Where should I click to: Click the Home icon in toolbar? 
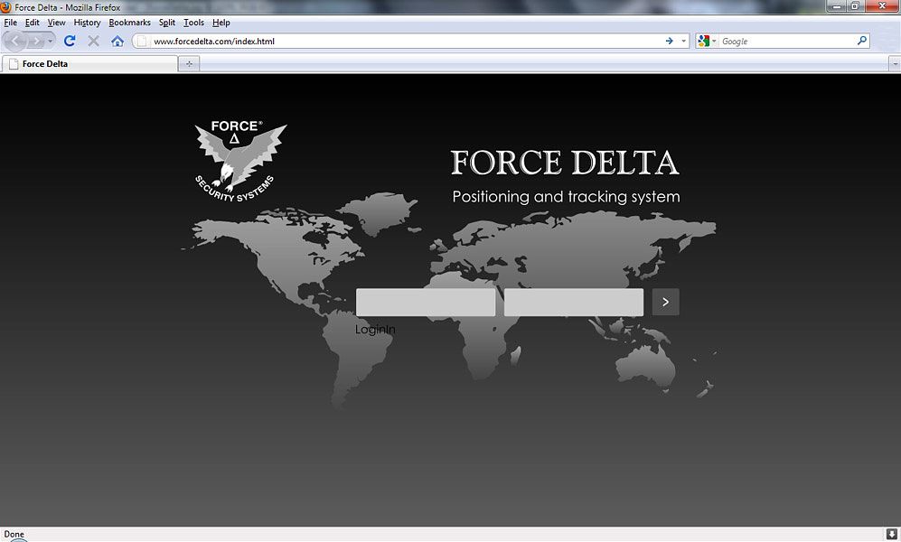click(117, 41)
